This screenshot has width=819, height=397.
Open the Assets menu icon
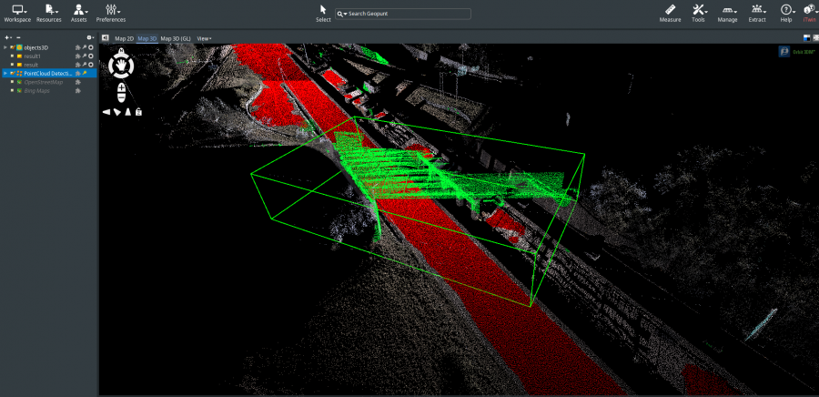click(x=79, y=10)
